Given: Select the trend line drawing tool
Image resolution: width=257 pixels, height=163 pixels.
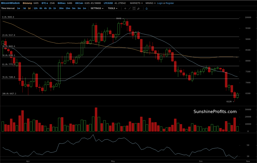Looking at the screenshot, I should click(129, 8).
